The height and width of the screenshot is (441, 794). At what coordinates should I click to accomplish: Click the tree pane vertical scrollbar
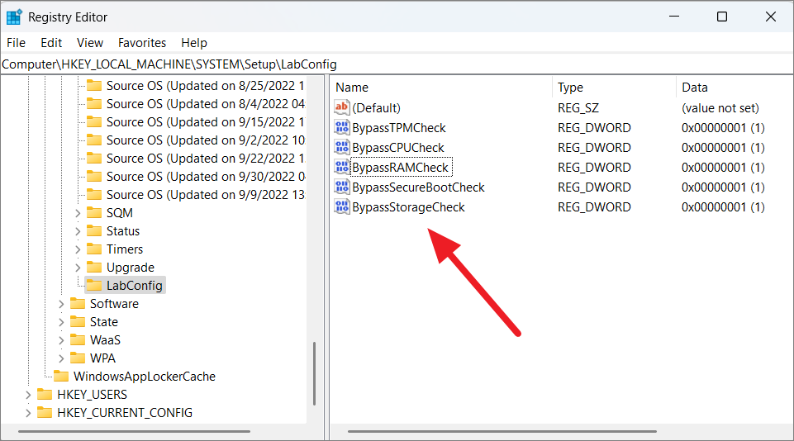point(315,373)
